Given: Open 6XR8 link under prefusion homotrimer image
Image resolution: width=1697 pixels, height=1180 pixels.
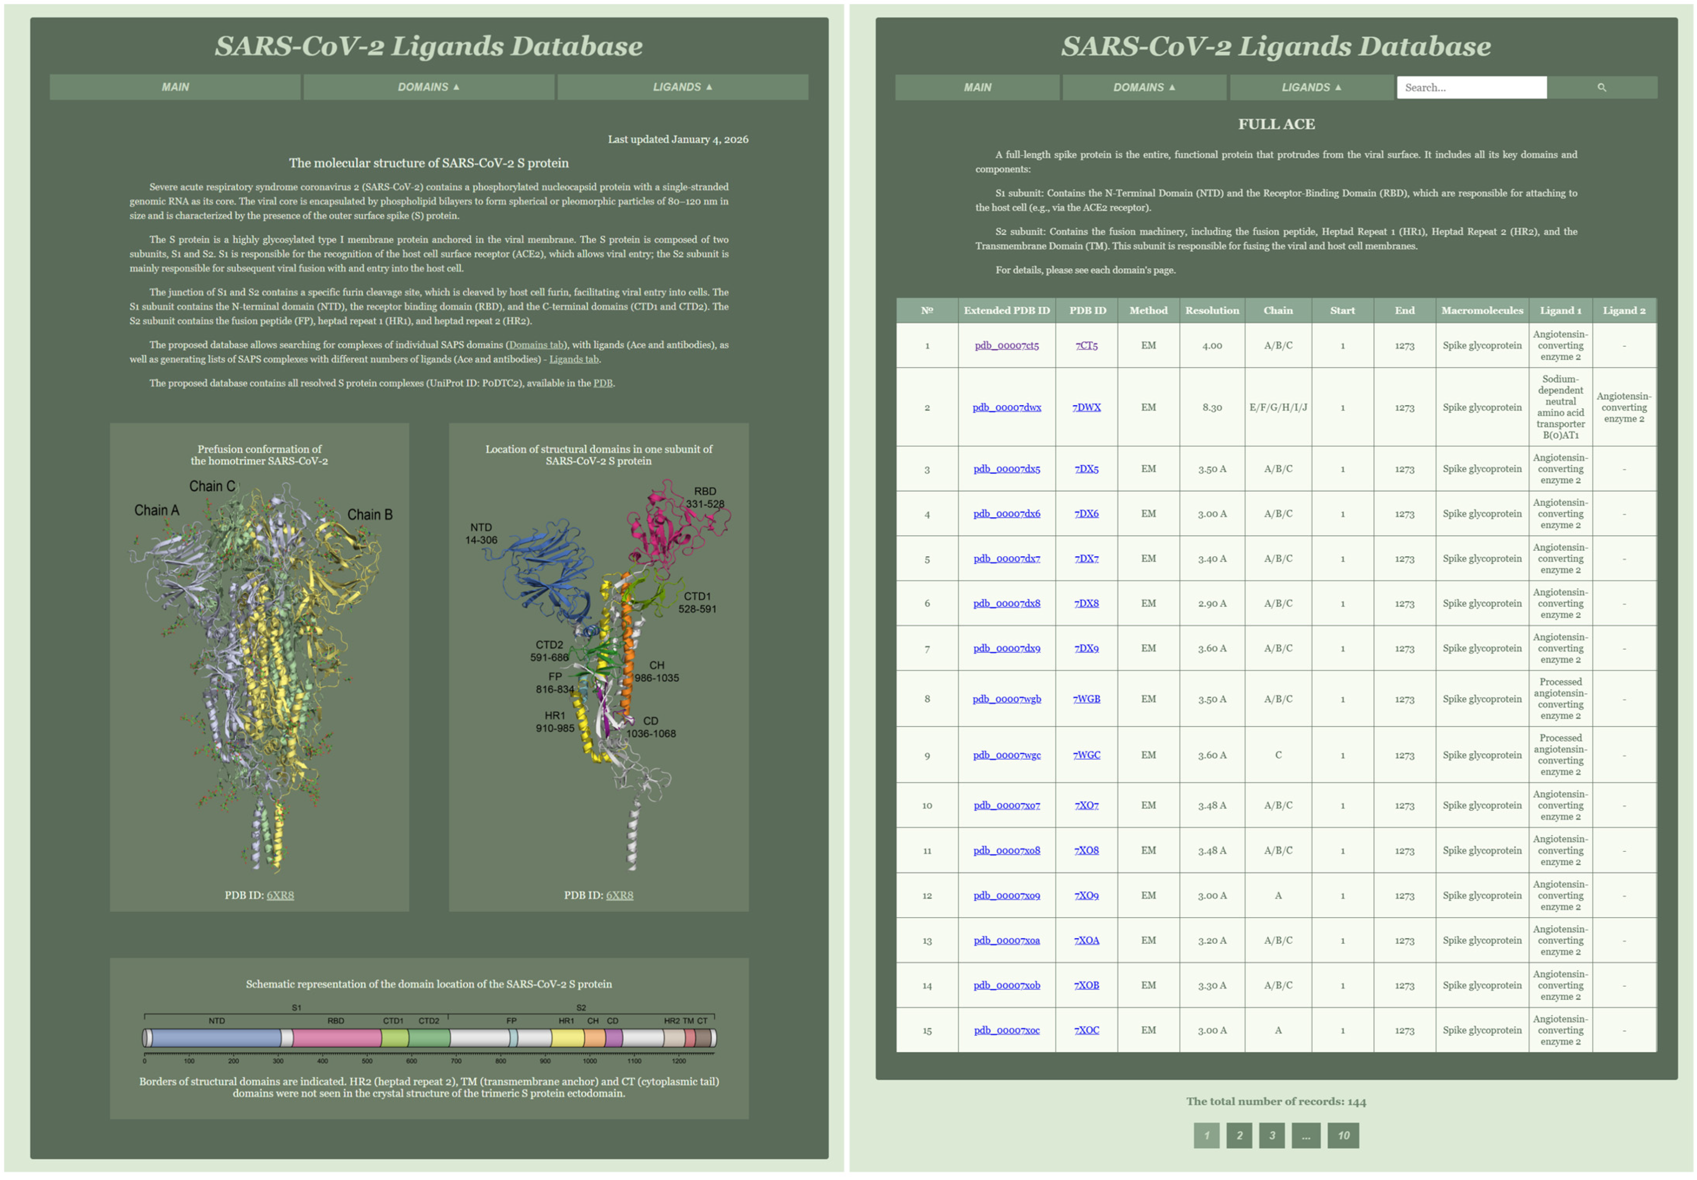Looking at the screenshot, I should coord(280,895).
